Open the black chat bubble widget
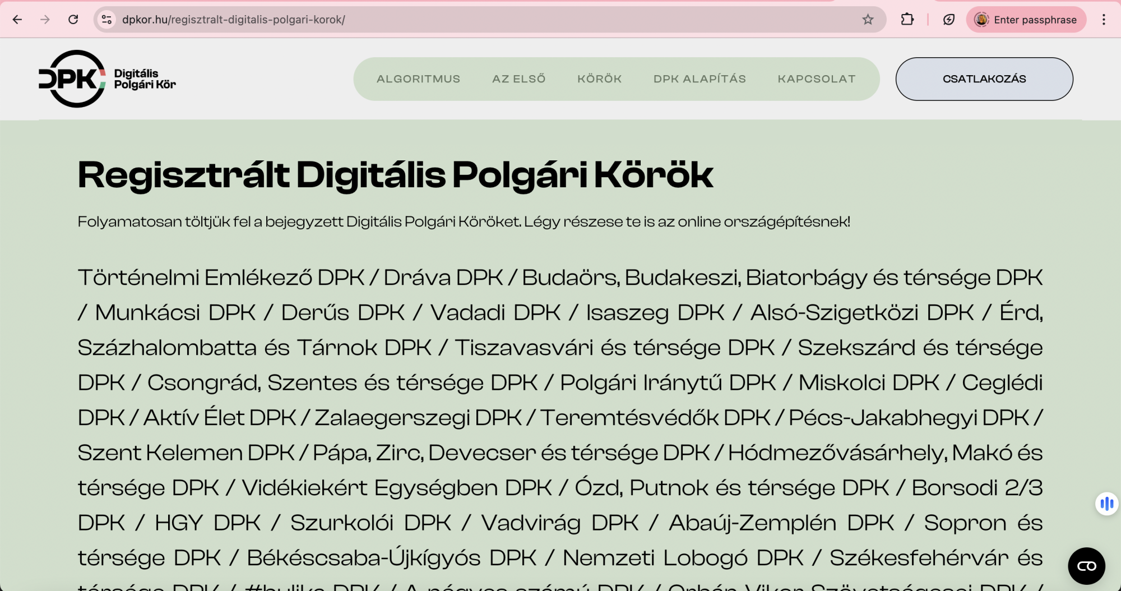 pyautogui.click(x=1086, y=566)
